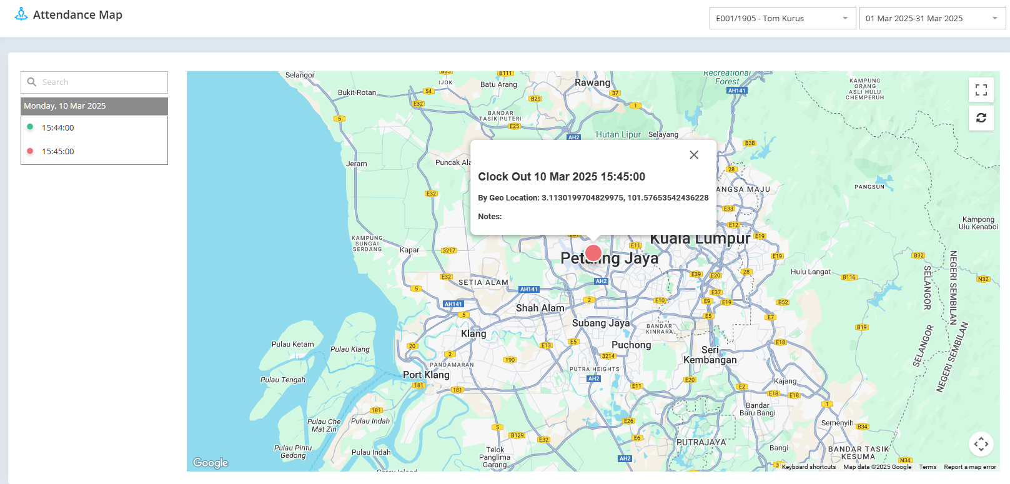Viewport: 1010px width, 484px height.
Task: Click the Shah Alam label on map
Action: 540,308
